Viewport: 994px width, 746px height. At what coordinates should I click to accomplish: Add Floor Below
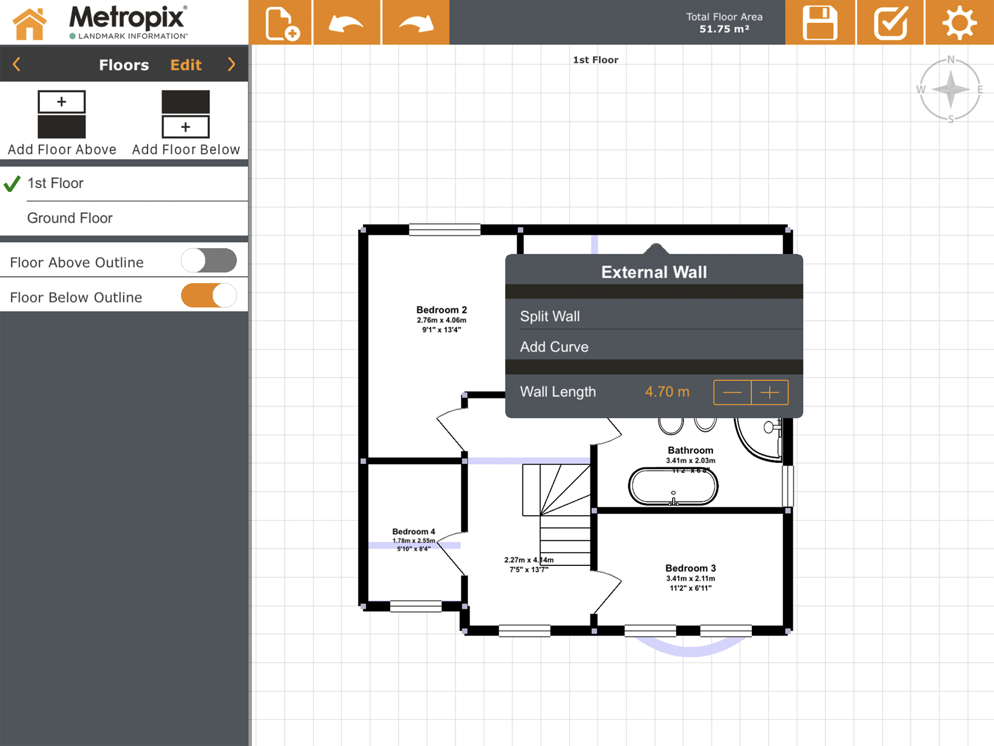[x=186, y=123]
